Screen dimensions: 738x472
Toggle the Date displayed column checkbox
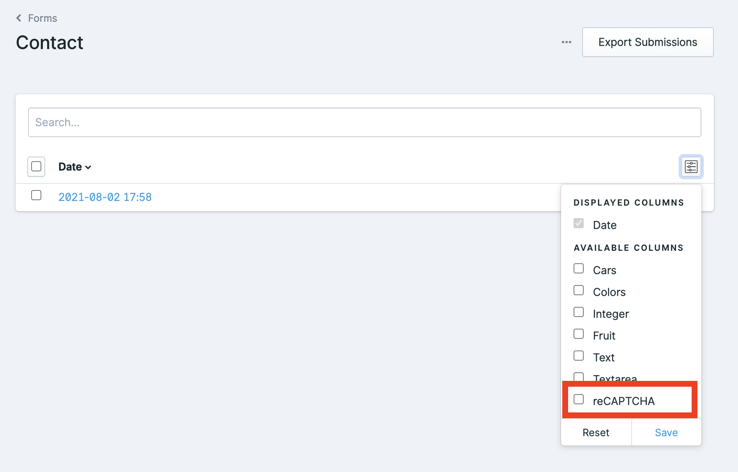[579, 223]
